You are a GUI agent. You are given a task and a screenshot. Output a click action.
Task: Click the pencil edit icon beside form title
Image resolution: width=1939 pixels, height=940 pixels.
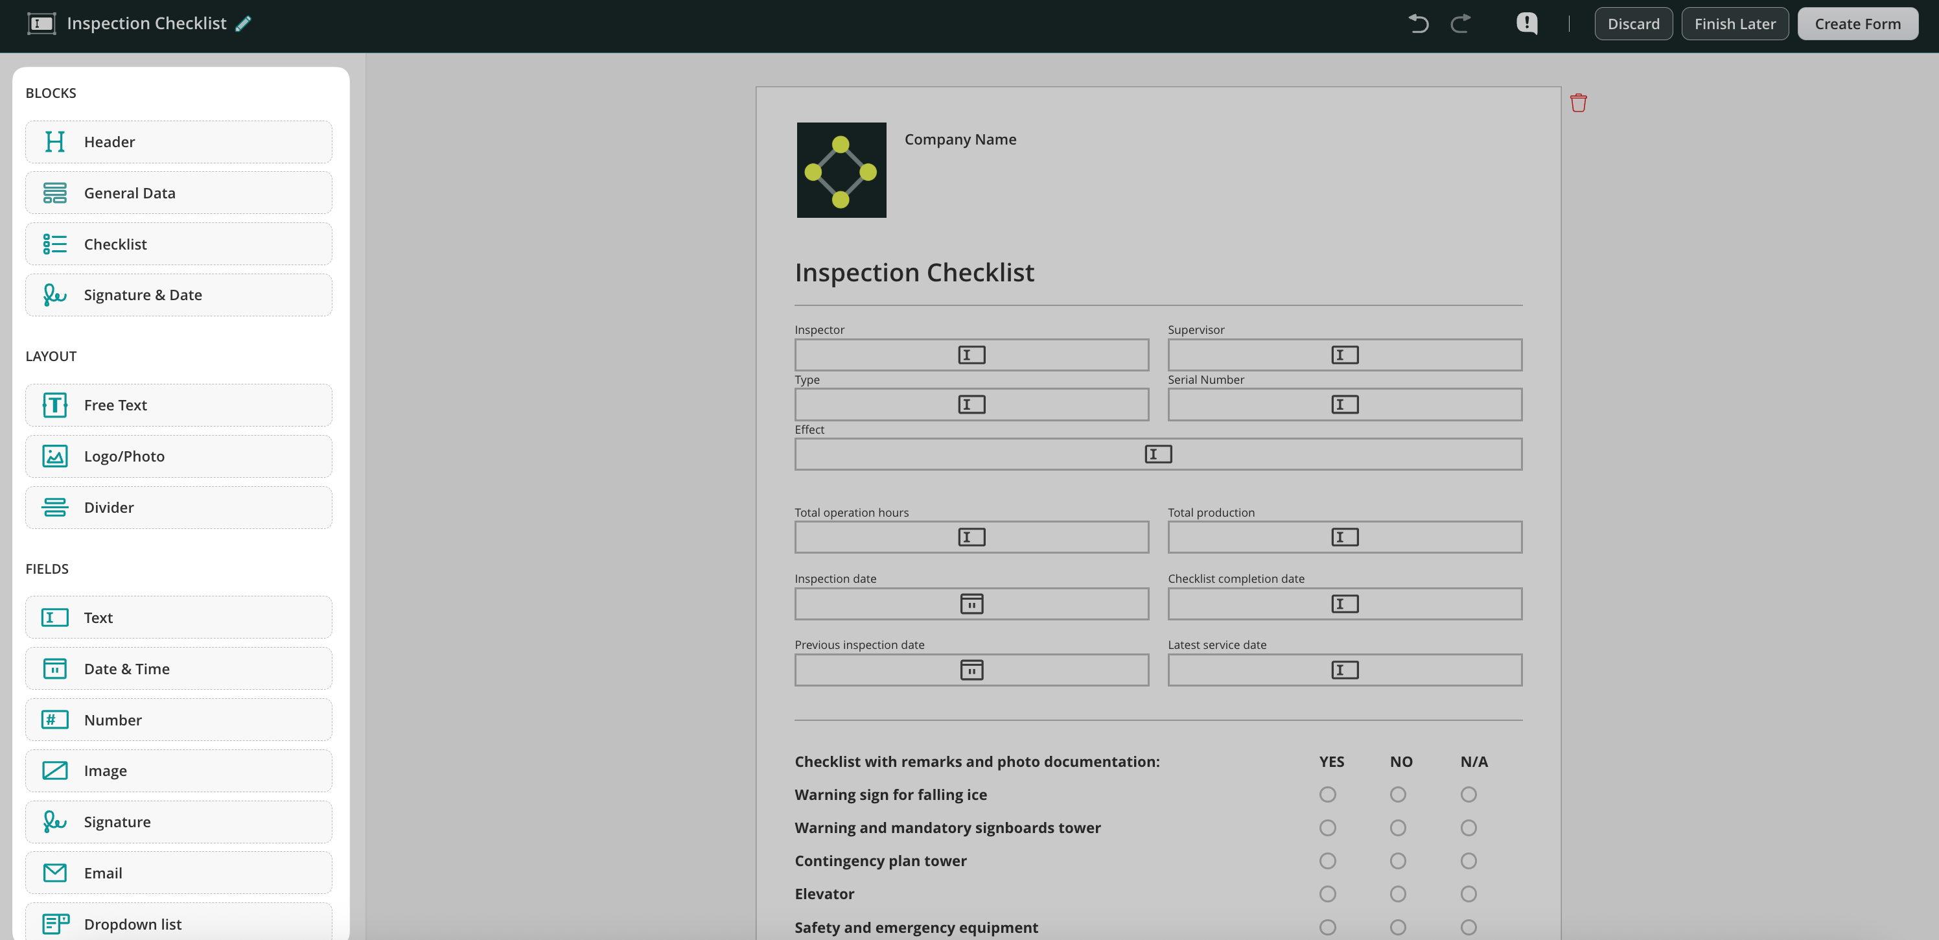(243, 23)
